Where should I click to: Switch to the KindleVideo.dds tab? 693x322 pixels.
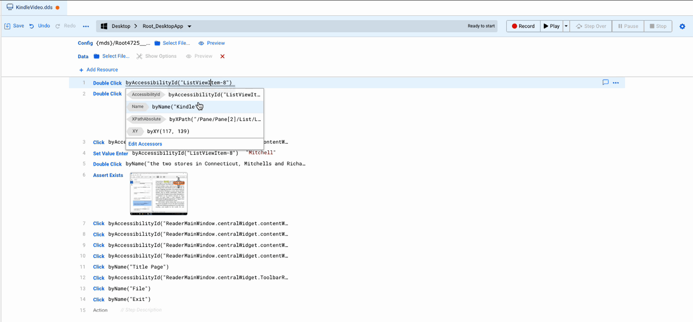click(34, 7)
